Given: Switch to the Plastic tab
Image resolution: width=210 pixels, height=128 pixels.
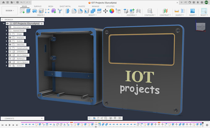Looking at the screenshot, I should click(82, 6).
